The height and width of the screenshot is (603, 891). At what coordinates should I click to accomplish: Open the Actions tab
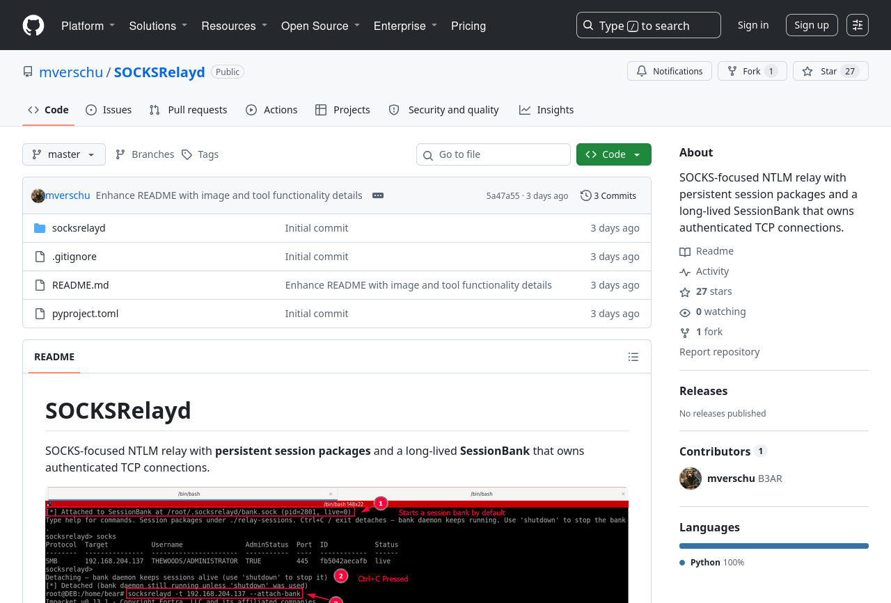271,110
